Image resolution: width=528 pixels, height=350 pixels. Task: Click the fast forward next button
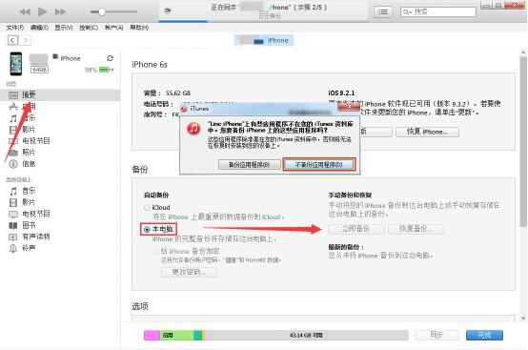[60, 12]
